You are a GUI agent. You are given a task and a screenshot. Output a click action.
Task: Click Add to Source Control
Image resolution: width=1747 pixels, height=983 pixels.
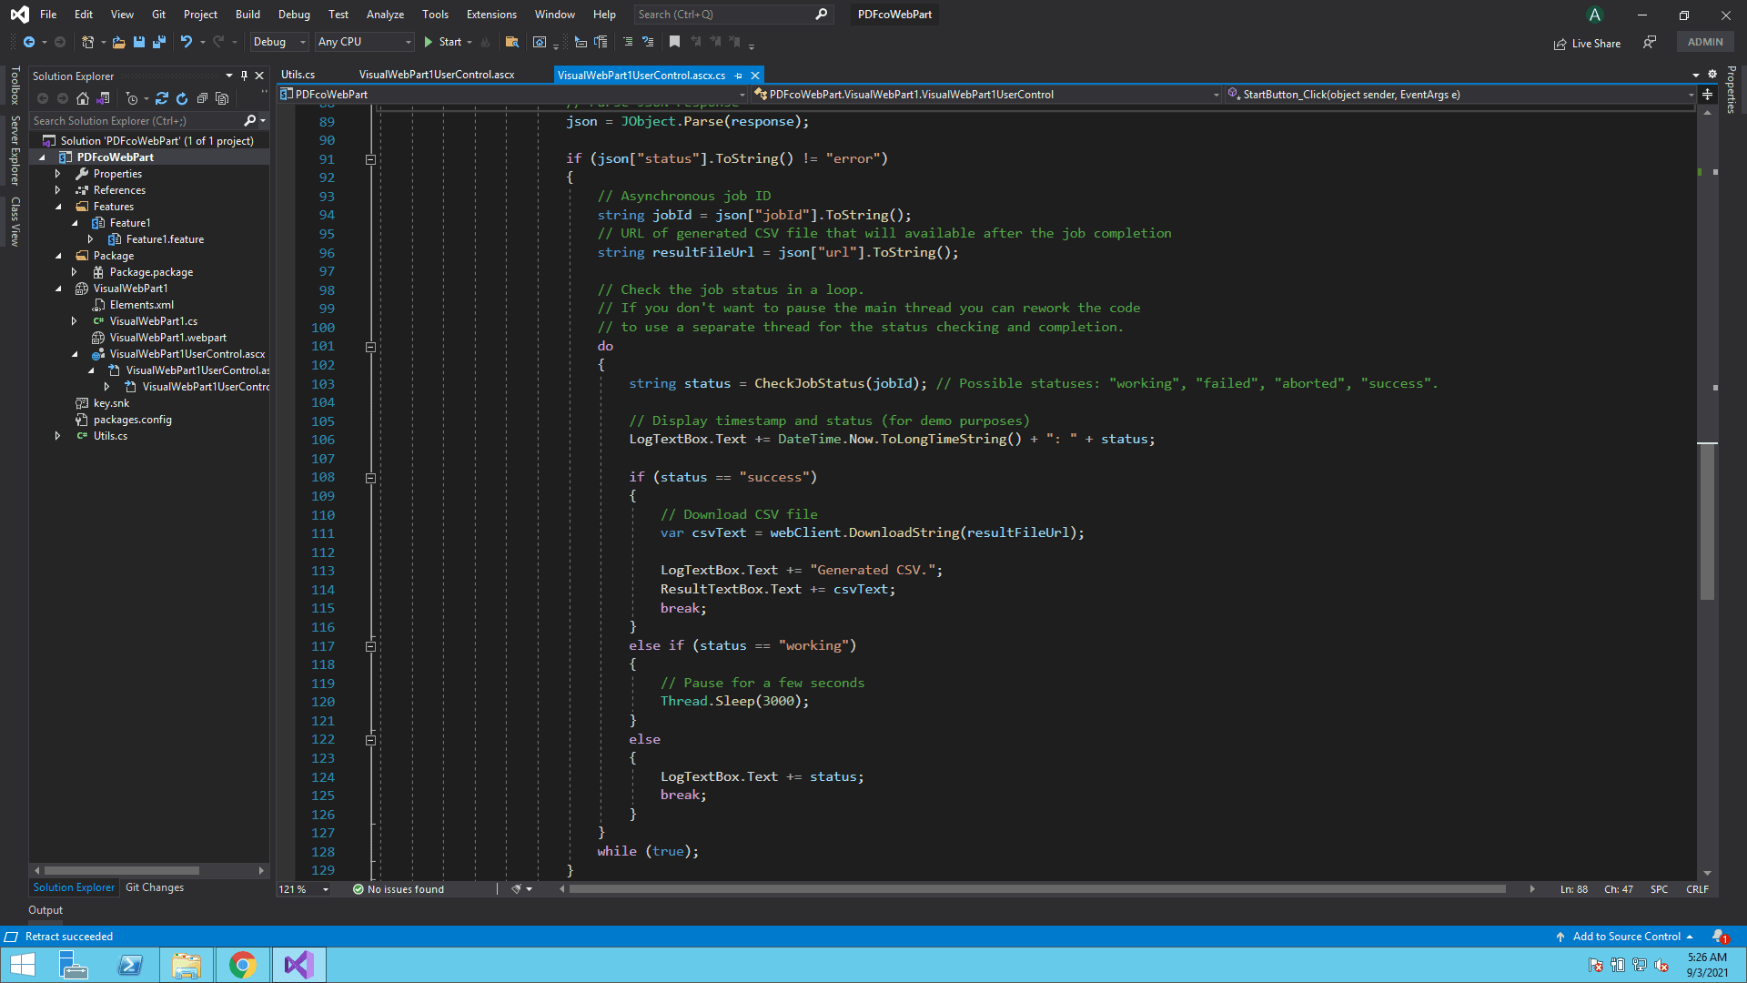[1626, 937]
